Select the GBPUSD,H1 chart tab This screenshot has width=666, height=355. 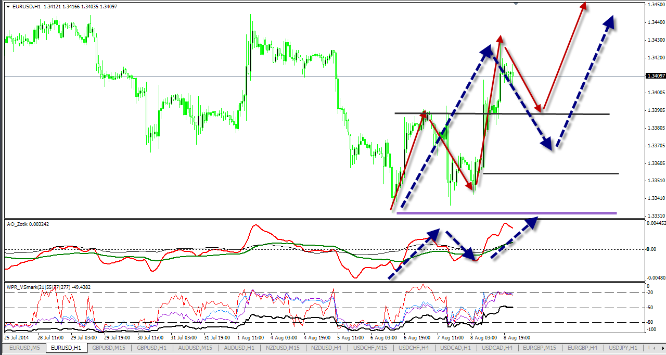152,348
